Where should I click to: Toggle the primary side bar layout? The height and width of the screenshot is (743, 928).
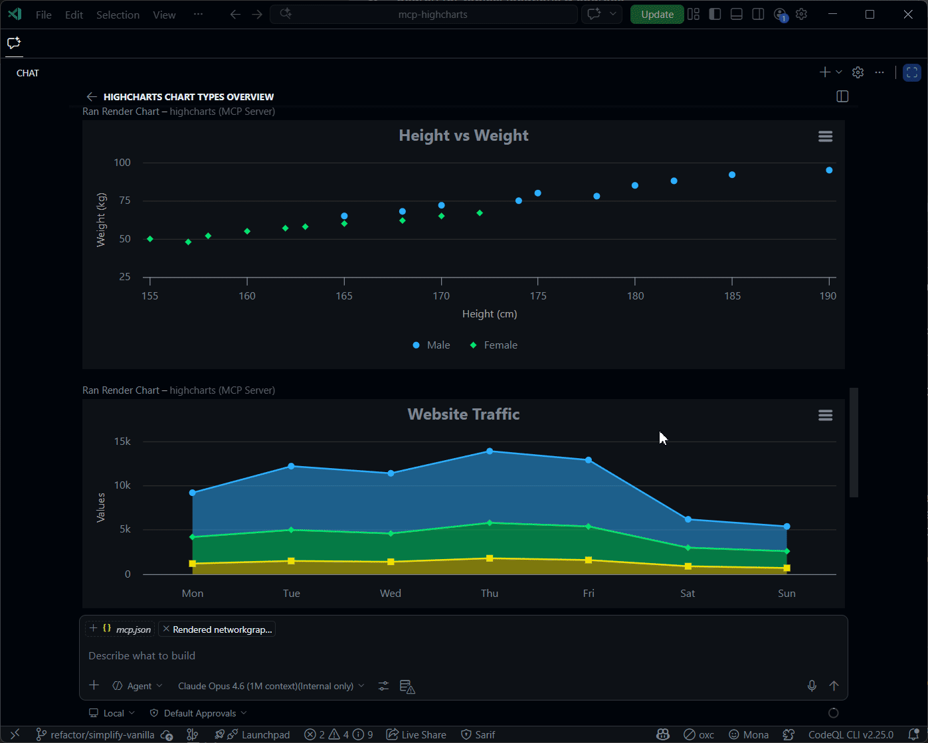pos(715,15)
